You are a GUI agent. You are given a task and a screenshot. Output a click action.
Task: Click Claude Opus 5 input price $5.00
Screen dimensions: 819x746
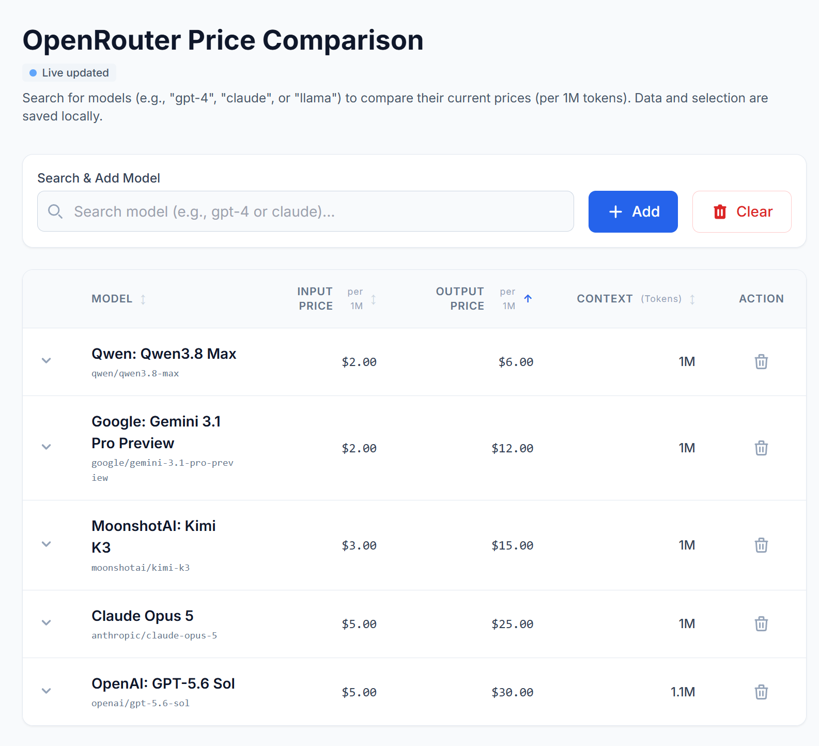359,624
